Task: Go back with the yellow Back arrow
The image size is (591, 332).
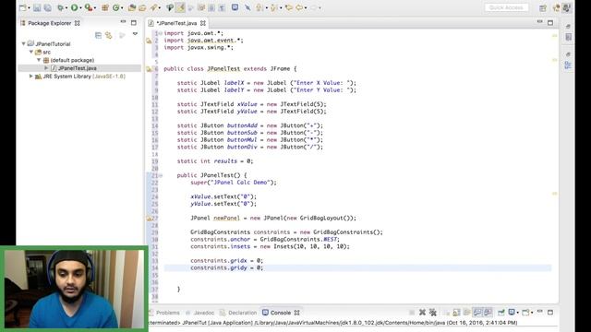Action: click(x=299, y=7)
